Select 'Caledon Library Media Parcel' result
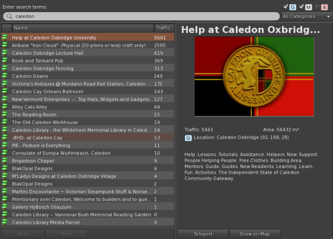This screenshot has width=333, height=239. click(x=88, y=222)
